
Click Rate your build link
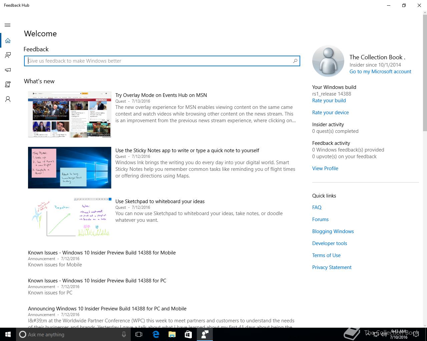(329, 101)
